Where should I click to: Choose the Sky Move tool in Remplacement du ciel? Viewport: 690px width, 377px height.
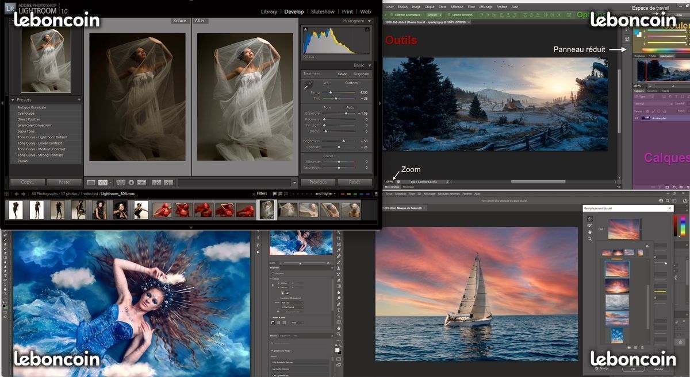click(x=589, y=219)
